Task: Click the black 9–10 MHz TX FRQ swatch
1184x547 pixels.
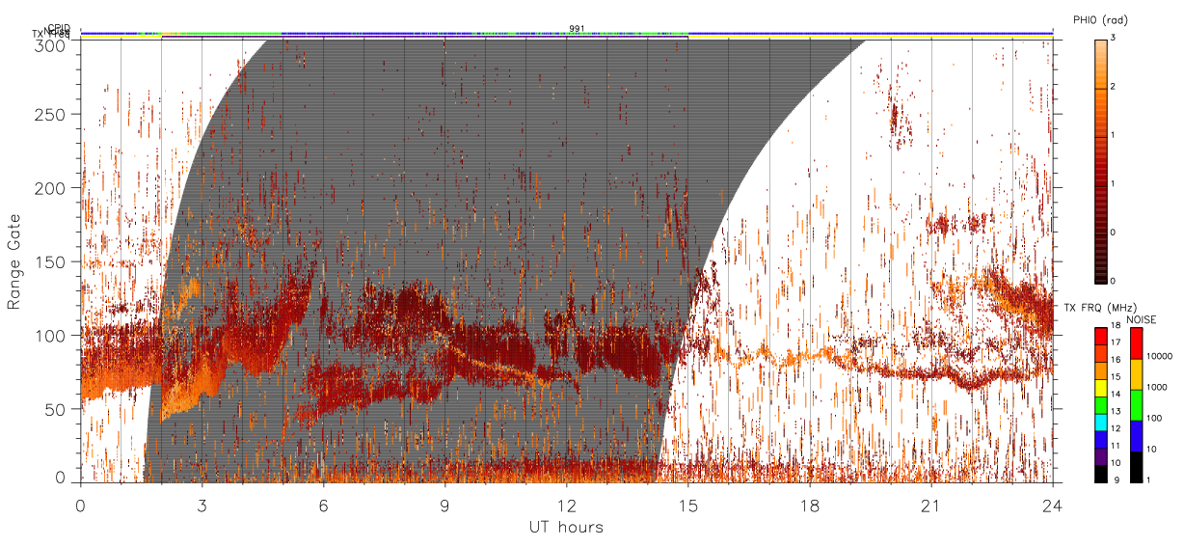Action: tap(1100, 473)
